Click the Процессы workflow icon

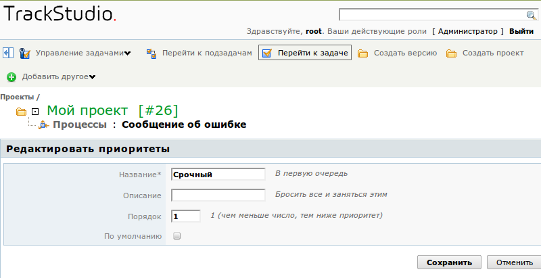[44, 124]
